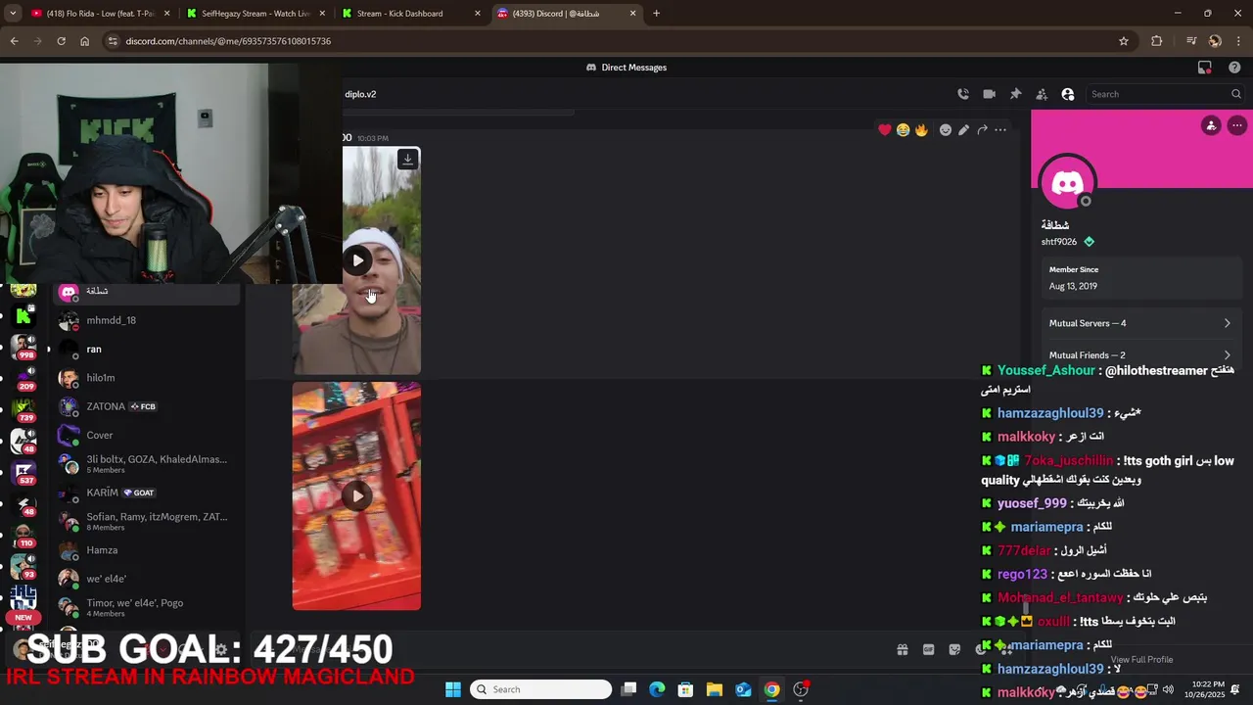The height and width of the screenshot is (705, 1253).
Task: Expand Mutual Servers — 4
Action: 1139,323
